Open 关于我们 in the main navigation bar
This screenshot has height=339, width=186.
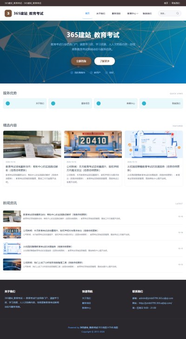pyautogui.click(x=100, y=14)
